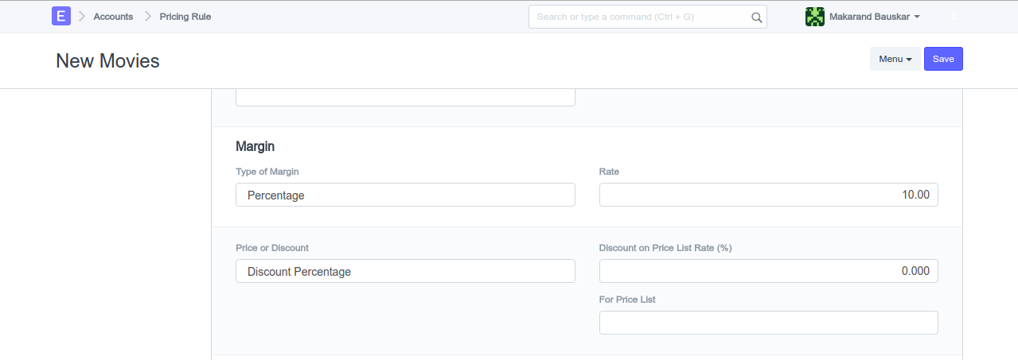Screen dimensions: 1018x360
Task: Click the For Price List field
Action: (768, 323)
